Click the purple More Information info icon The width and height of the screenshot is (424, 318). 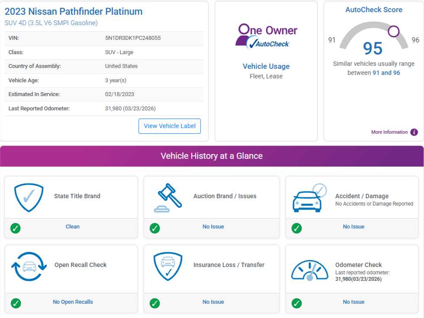[x=414, y=132]
